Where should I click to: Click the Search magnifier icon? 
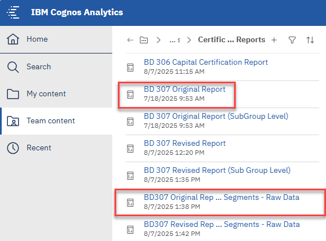(x=13, y=67)
